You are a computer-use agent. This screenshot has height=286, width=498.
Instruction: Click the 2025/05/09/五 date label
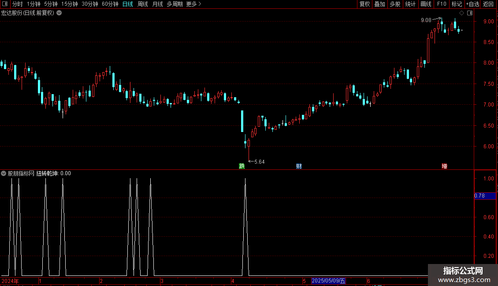coord(328,281)
